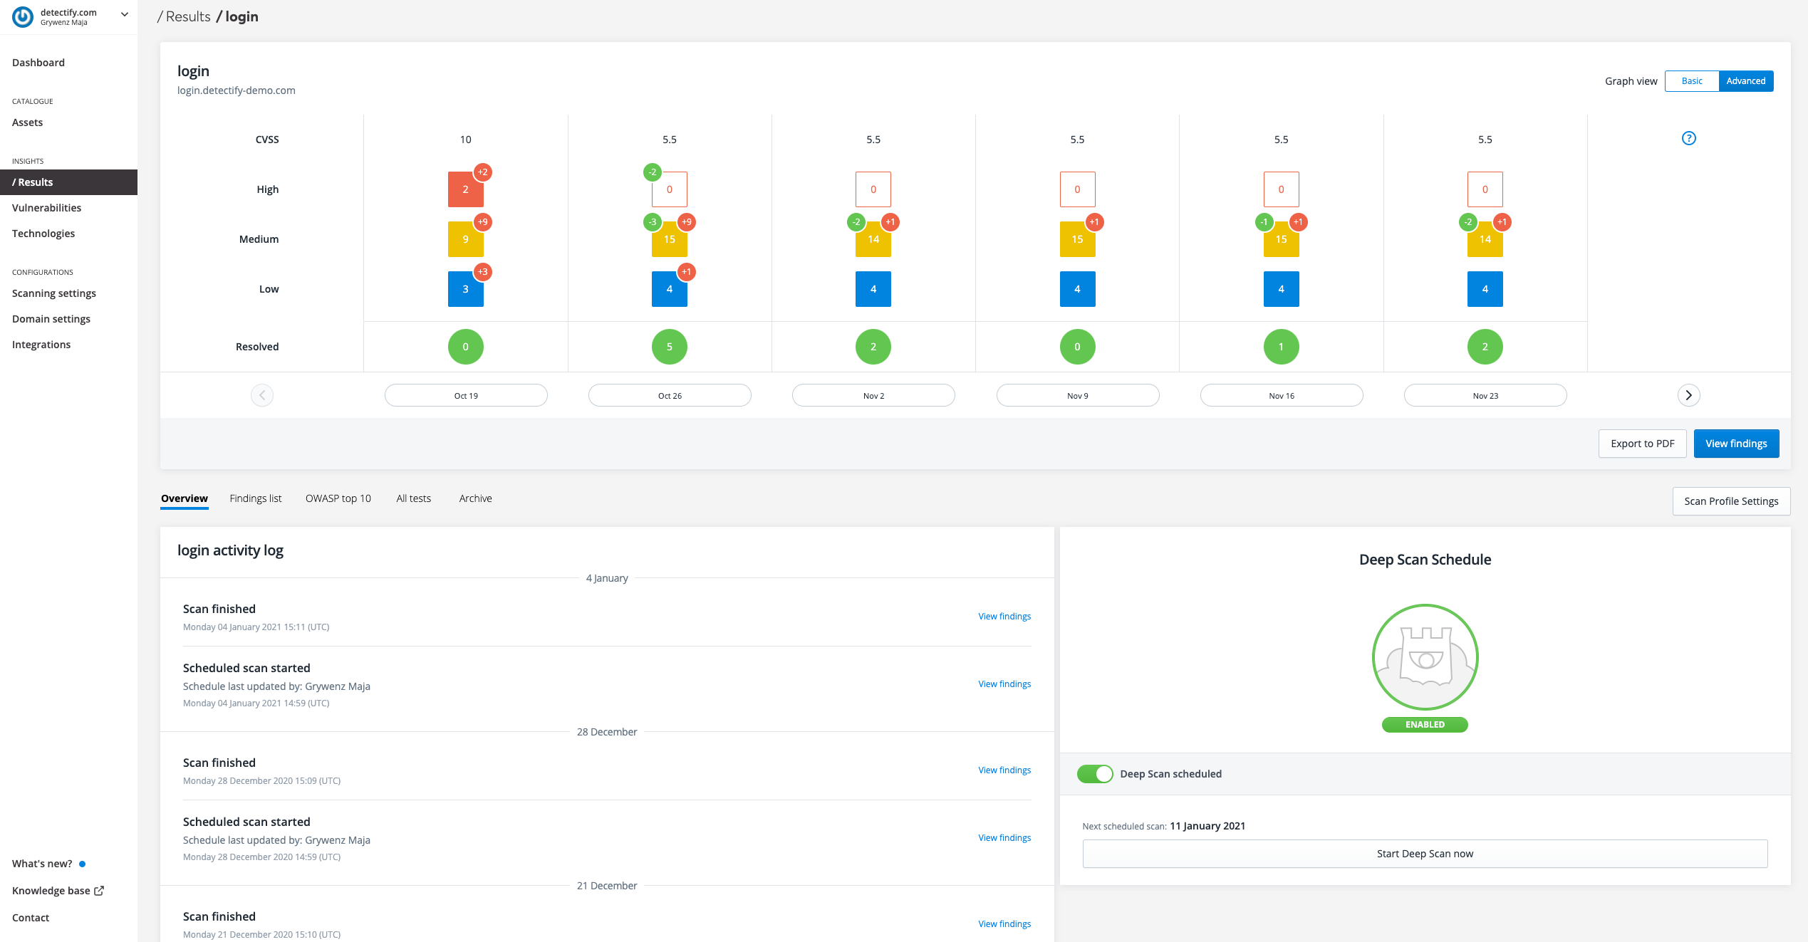Open the graph help question mark icon

[x=1688, y=138]
